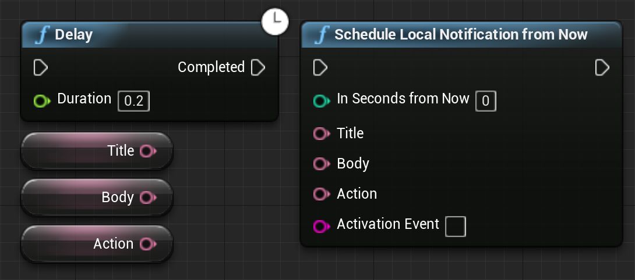635x280 pixels.
Task: Click the Delay node's input execution pin
Action: coord(40,67)
